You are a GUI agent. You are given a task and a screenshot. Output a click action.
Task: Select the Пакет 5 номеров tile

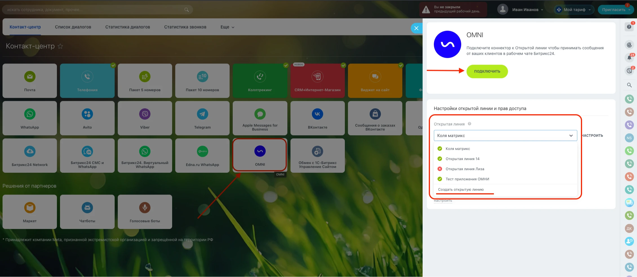pyautogui.click(x=145, y=81)
